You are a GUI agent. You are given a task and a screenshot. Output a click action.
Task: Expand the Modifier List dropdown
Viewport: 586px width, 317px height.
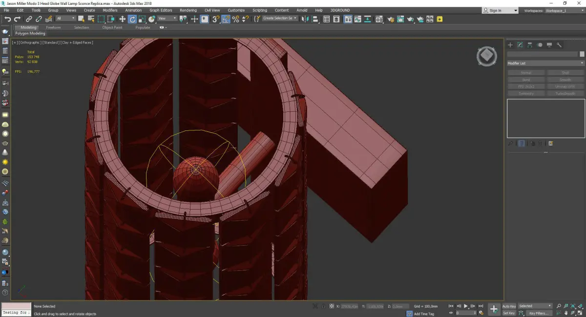click(545, 63)
